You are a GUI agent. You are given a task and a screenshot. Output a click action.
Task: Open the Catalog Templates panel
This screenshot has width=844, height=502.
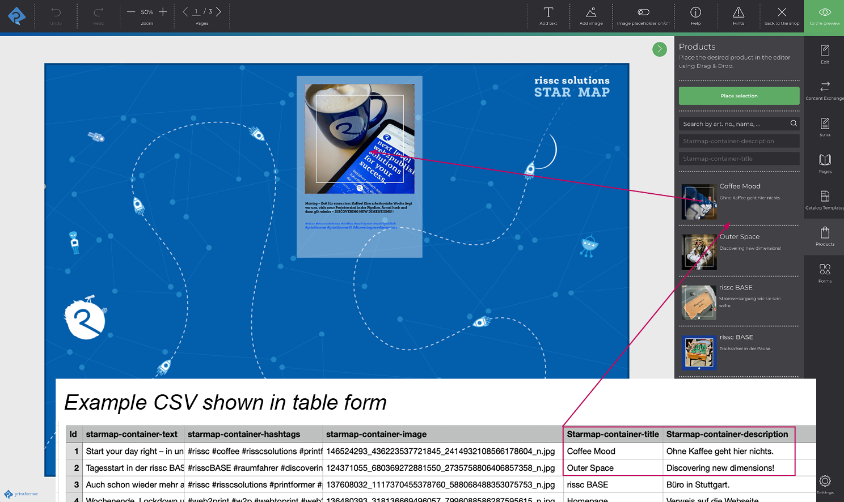click(825, 199)
